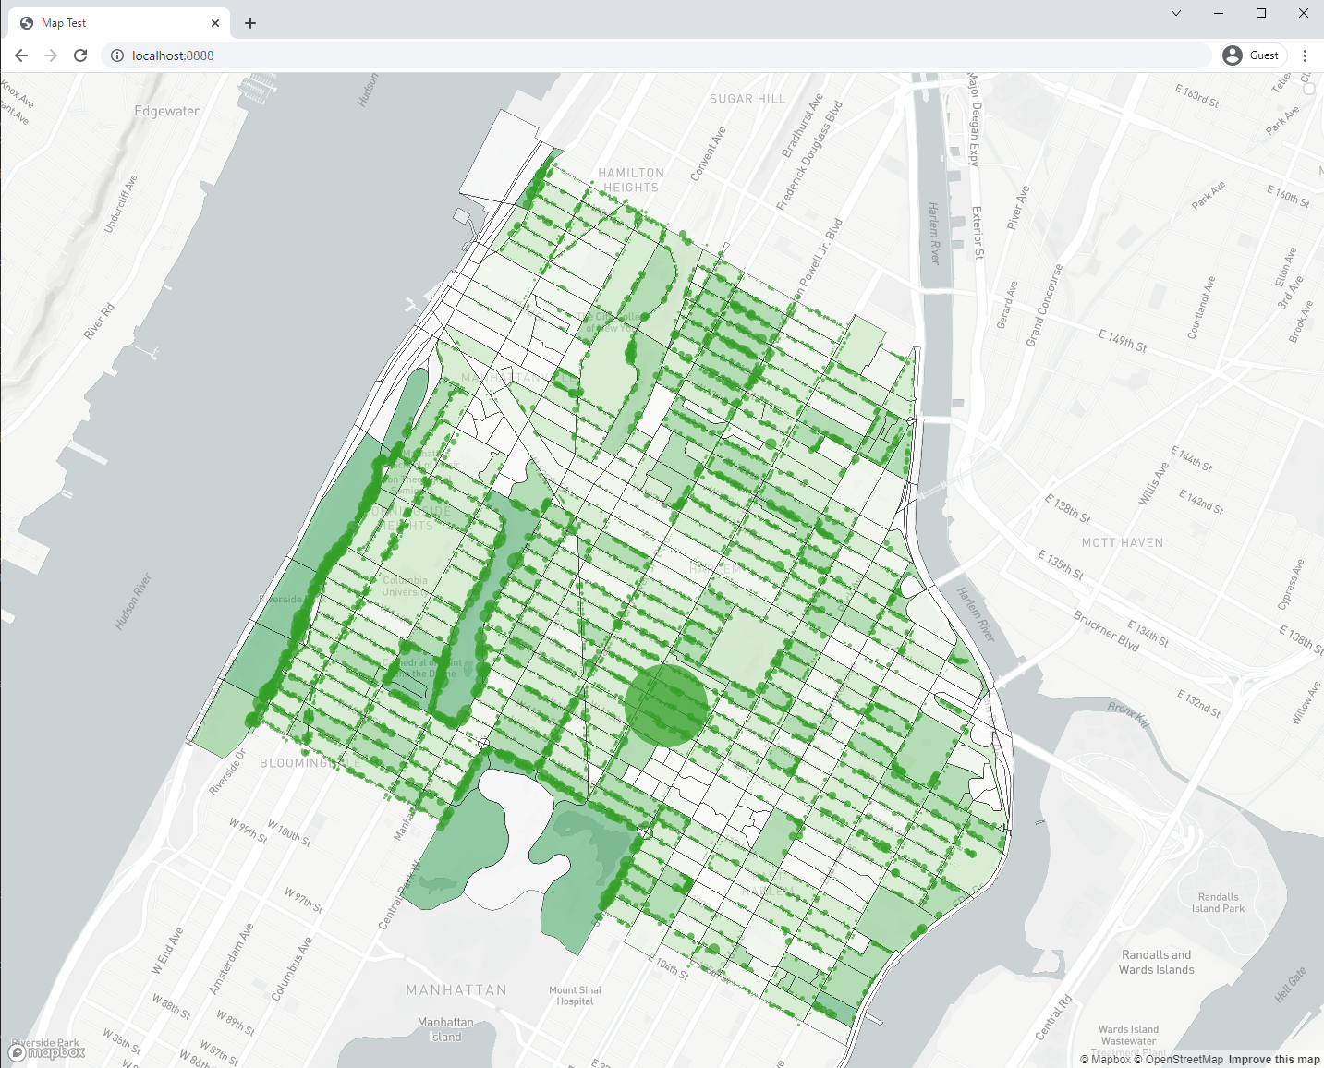The width and height of the screenshot is (1324, 1068).
Task: Click the Improve this map link
Action: click(1274, 1060)
